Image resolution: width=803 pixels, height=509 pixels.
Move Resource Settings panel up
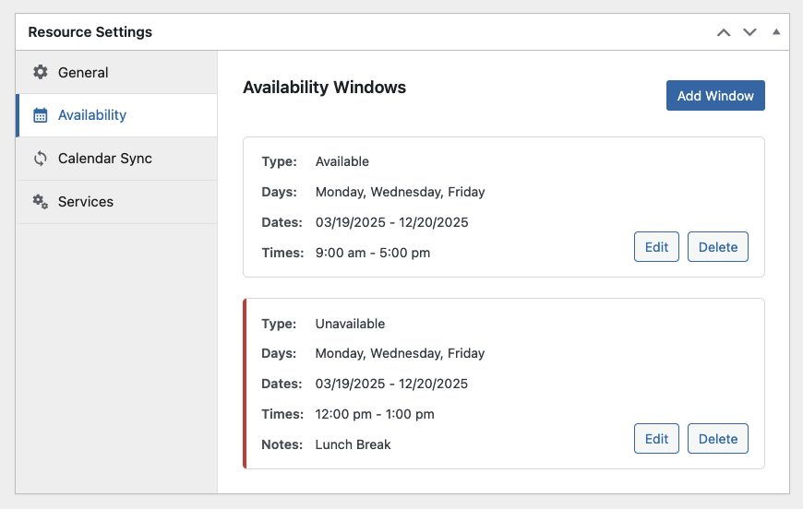[723, 32]
